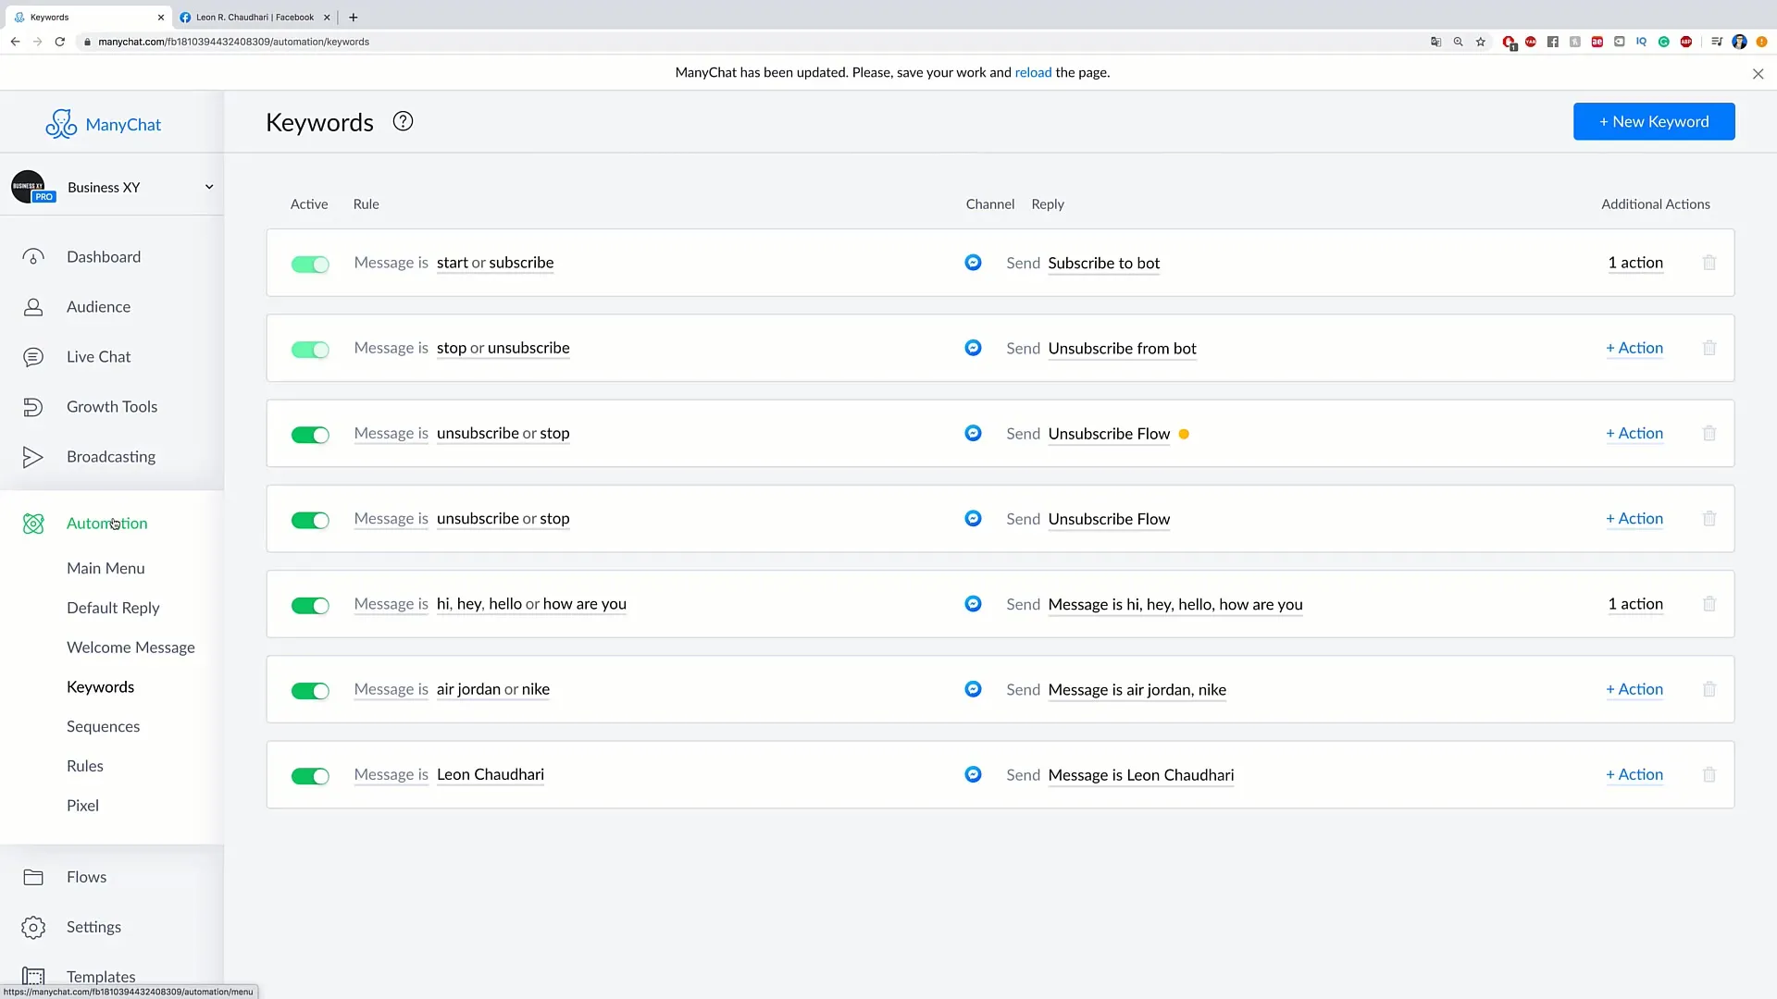Click delete icon for unsubscribe or stop rule
The width and height of the screenshot is (1777, 999).
[1709, 433]
